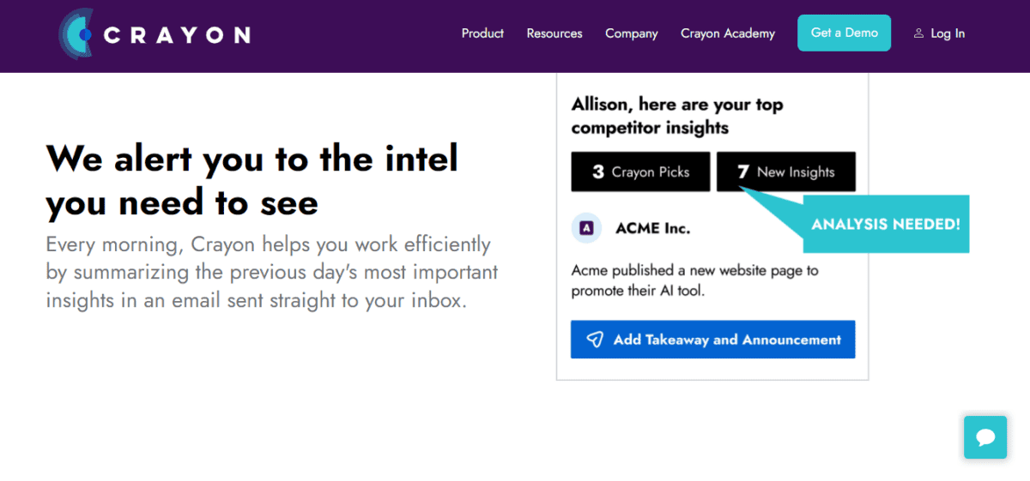Click the ACME Inc. company name
The image size is (1030, 481).
point(653,228)
